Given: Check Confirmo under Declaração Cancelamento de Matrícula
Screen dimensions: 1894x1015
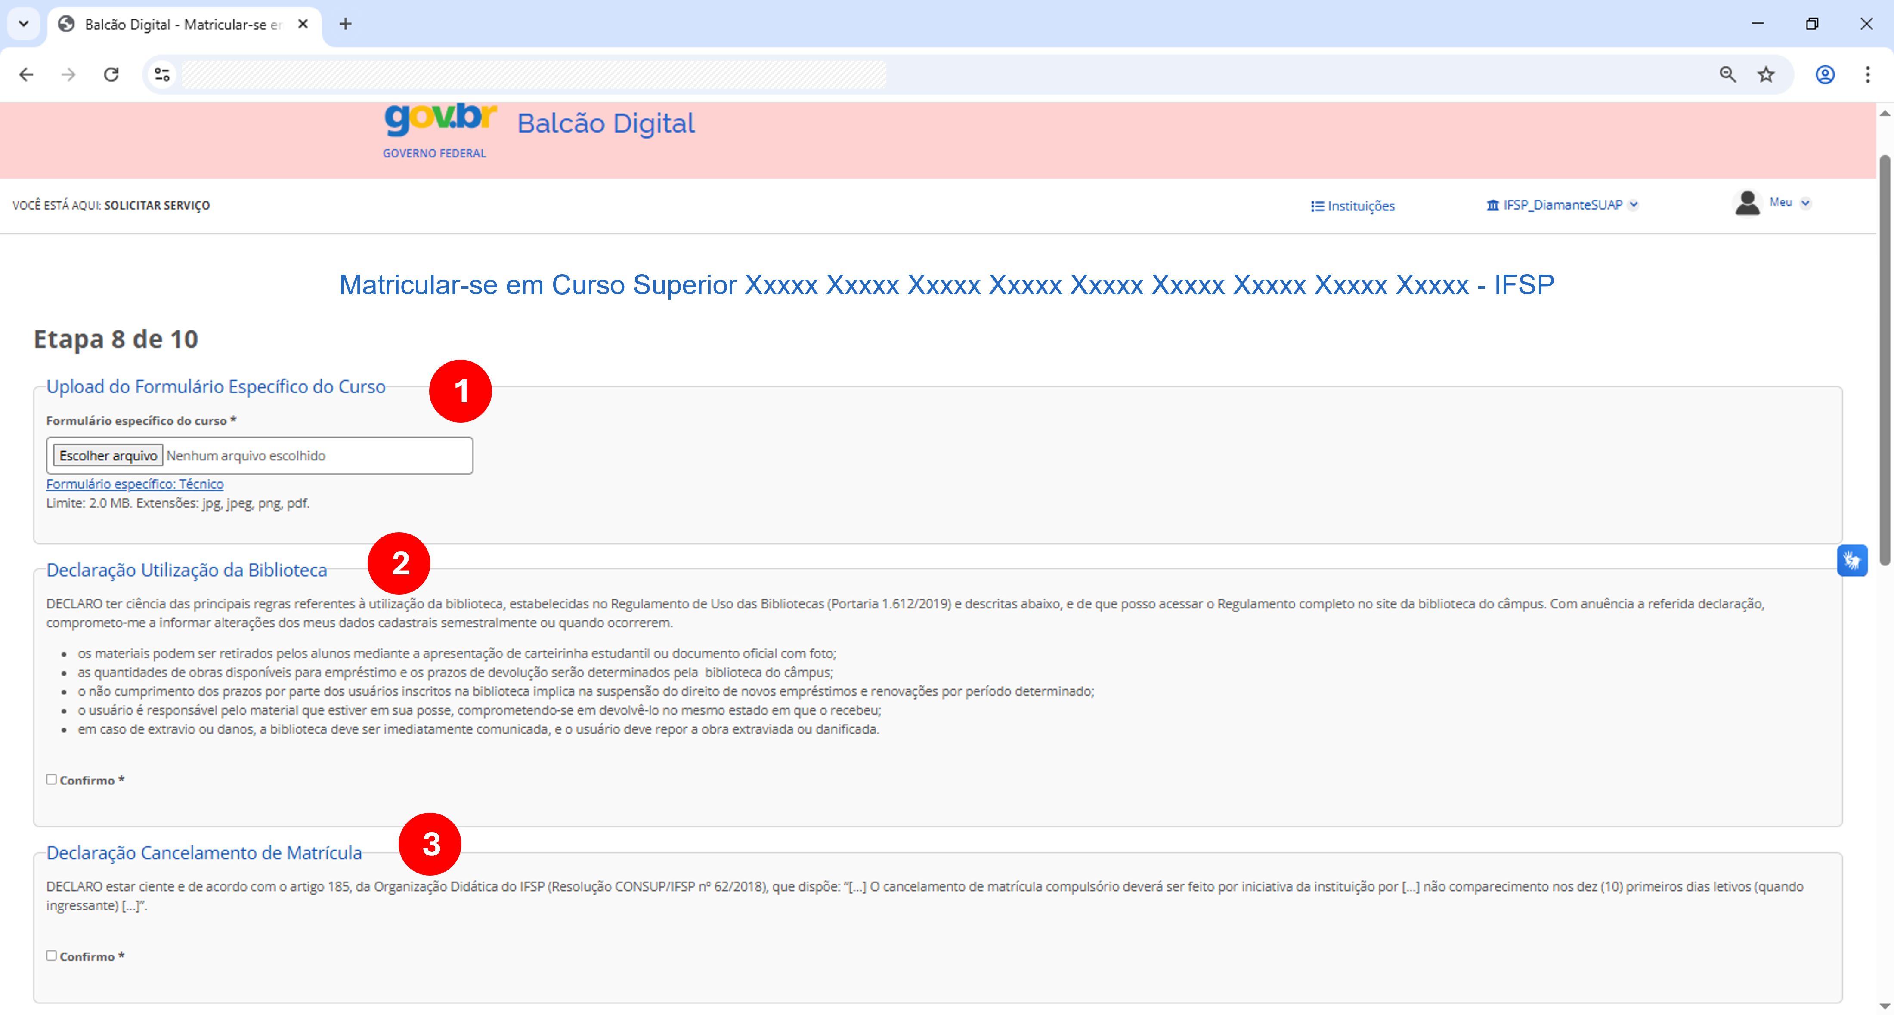Looking at the screenshot, I should click(x=52, y=956).
